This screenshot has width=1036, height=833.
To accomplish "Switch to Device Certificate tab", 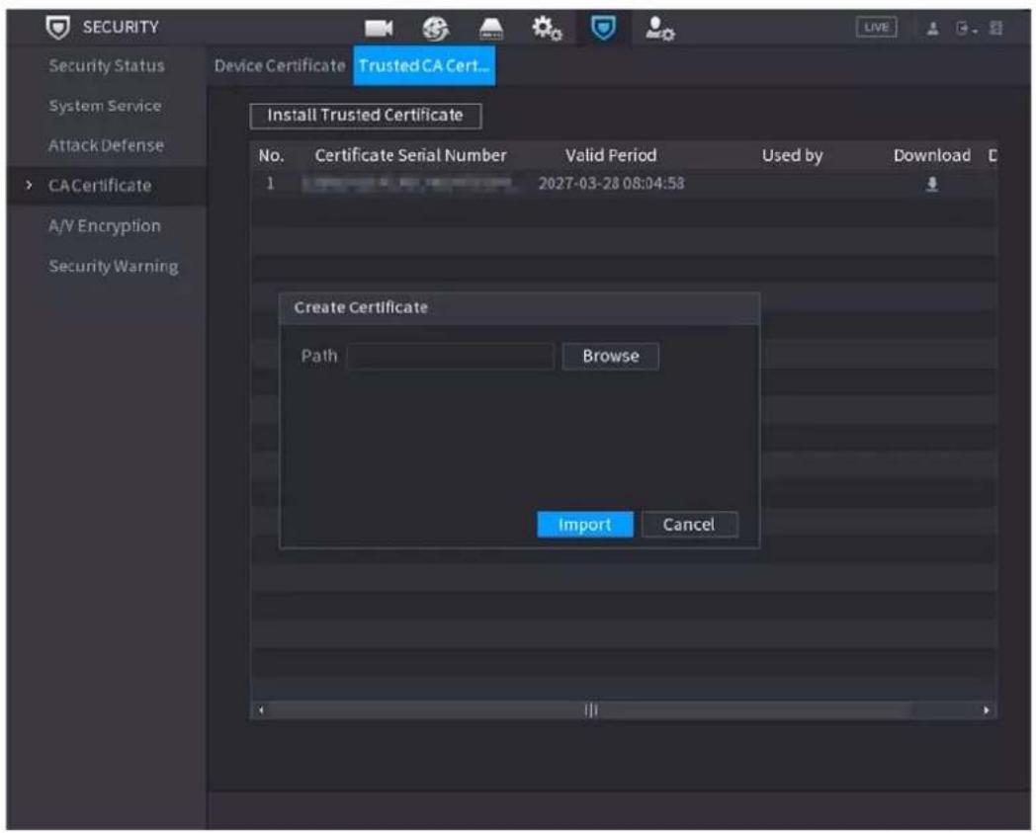I will [280, 65].
